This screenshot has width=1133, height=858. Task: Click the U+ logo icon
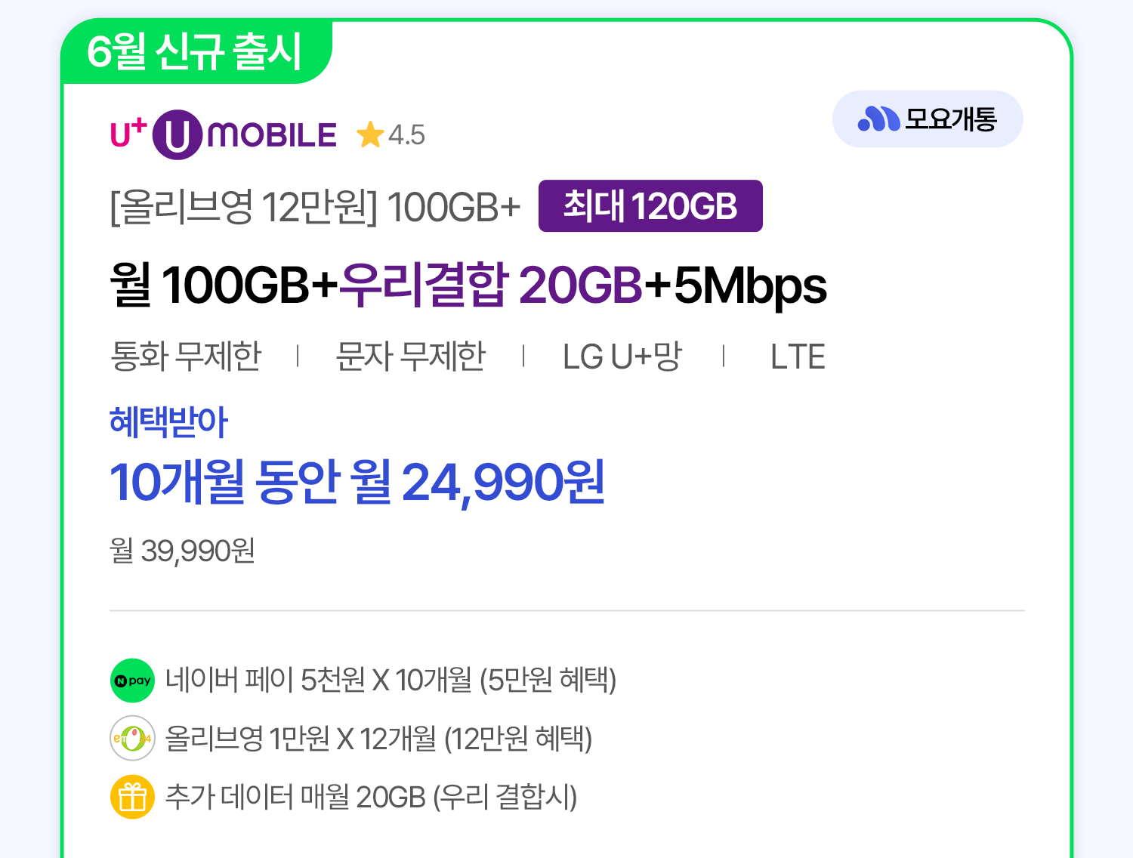(128, 134)
